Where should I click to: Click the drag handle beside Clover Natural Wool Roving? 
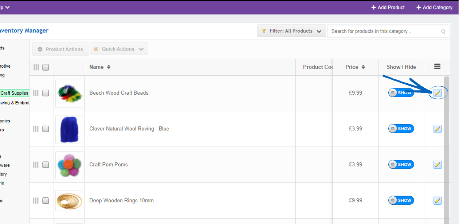pos(36,129)
